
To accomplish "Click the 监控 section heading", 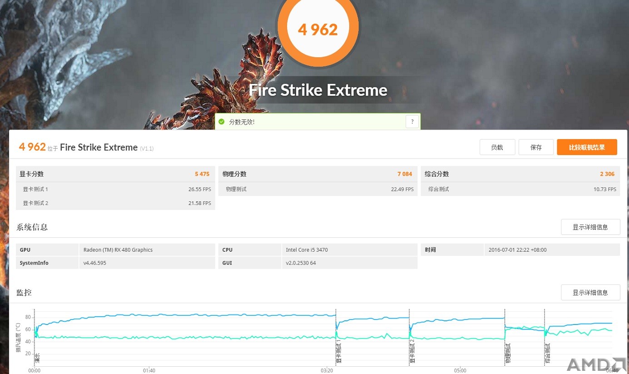I will pos(24,293).
